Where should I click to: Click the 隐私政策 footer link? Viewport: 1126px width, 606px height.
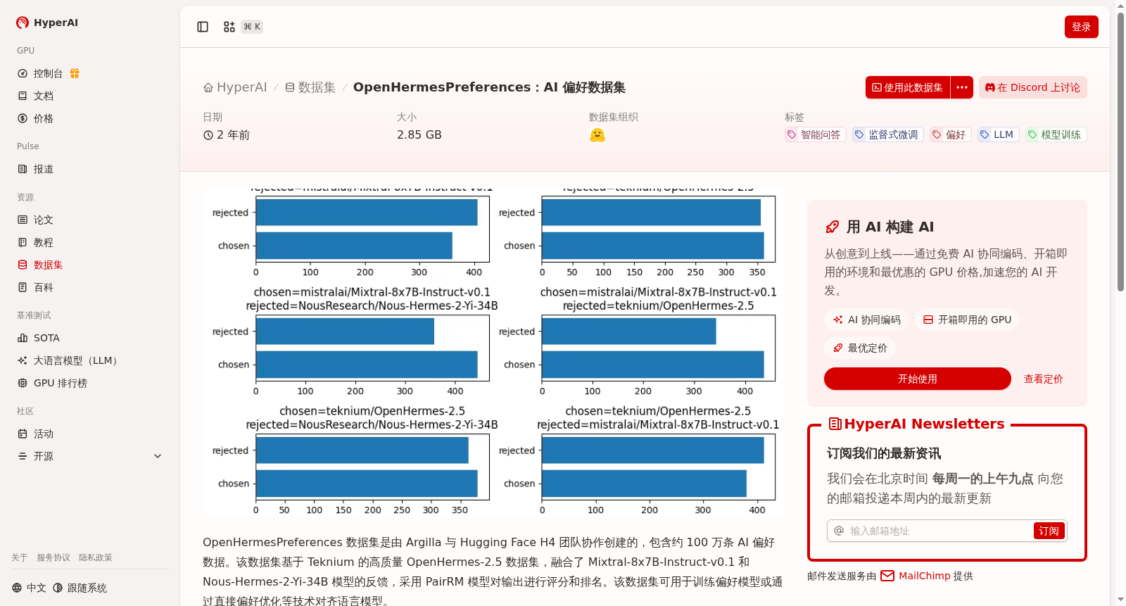96,557
